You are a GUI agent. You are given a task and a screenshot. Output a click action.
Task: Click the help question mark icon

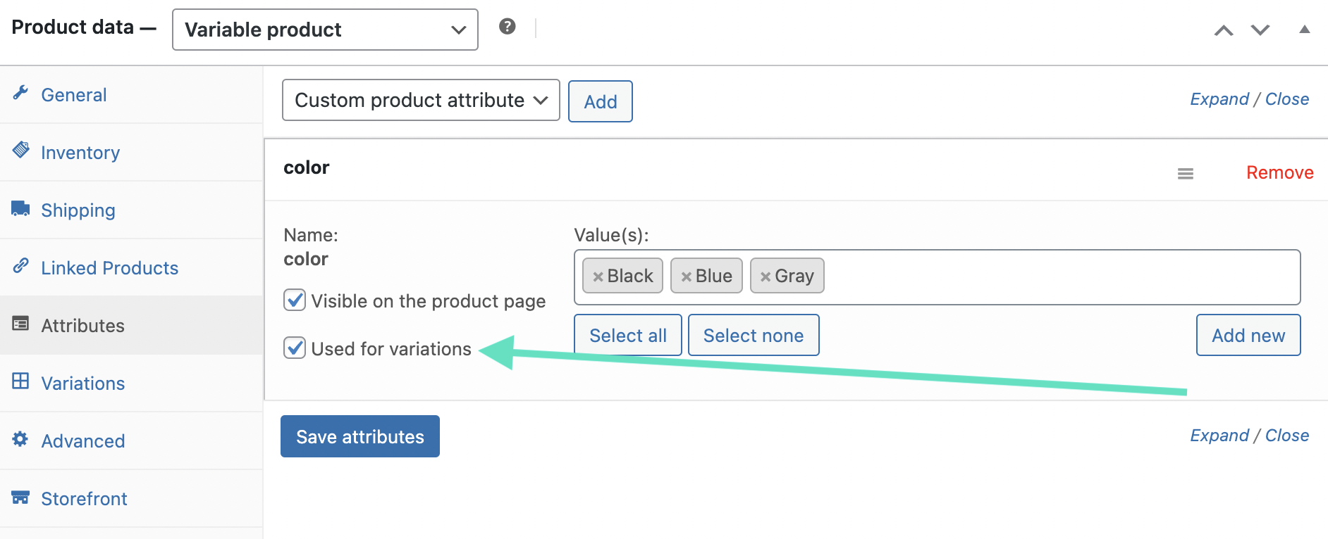tap(507, 27)
